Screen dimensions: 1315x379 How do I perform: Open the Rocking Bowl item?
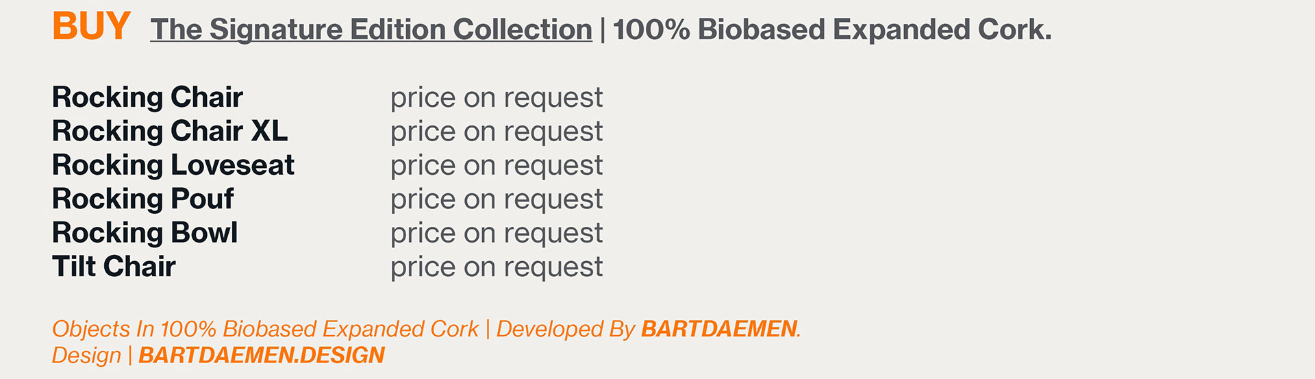click(x=145, y=233)
